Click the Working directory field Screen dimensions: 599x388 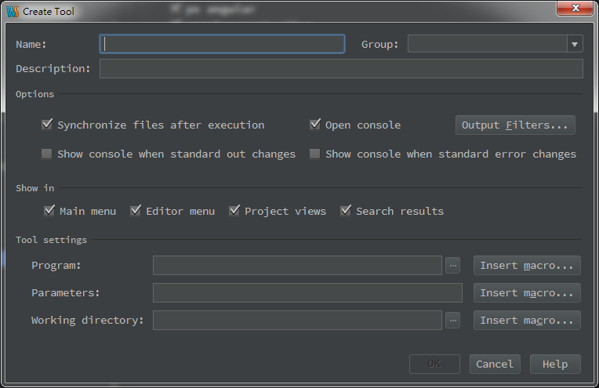coord(298,321)
